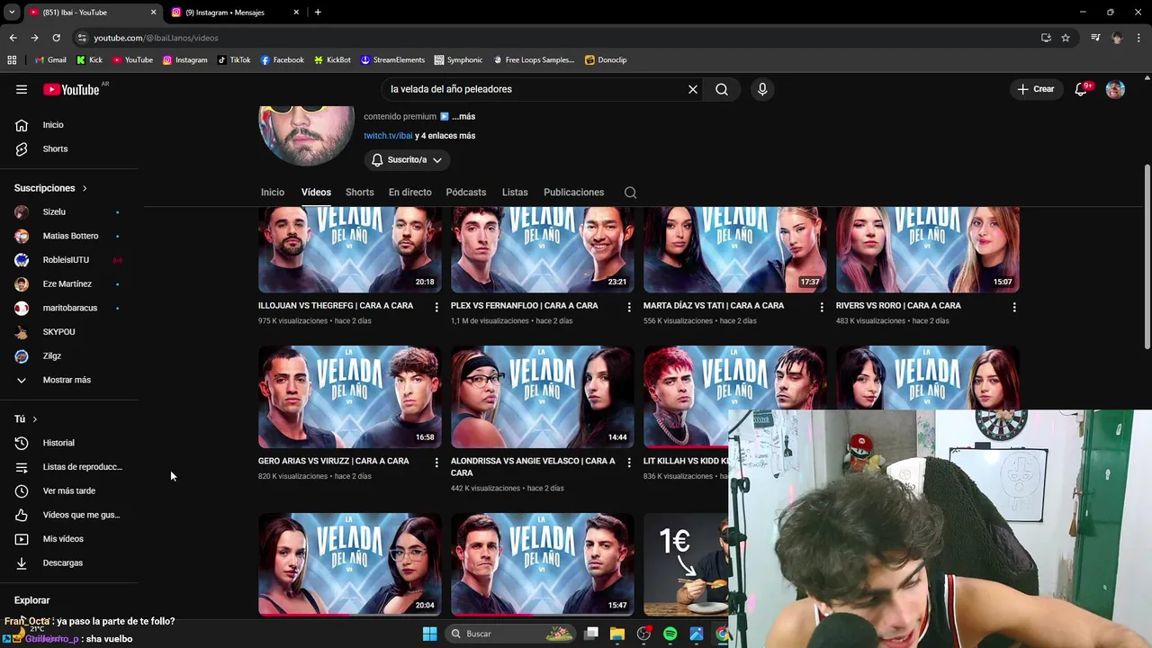Open Chrome media controls icon
Viewport: 1152px width, 648px height.
(x=1095, y=38)
